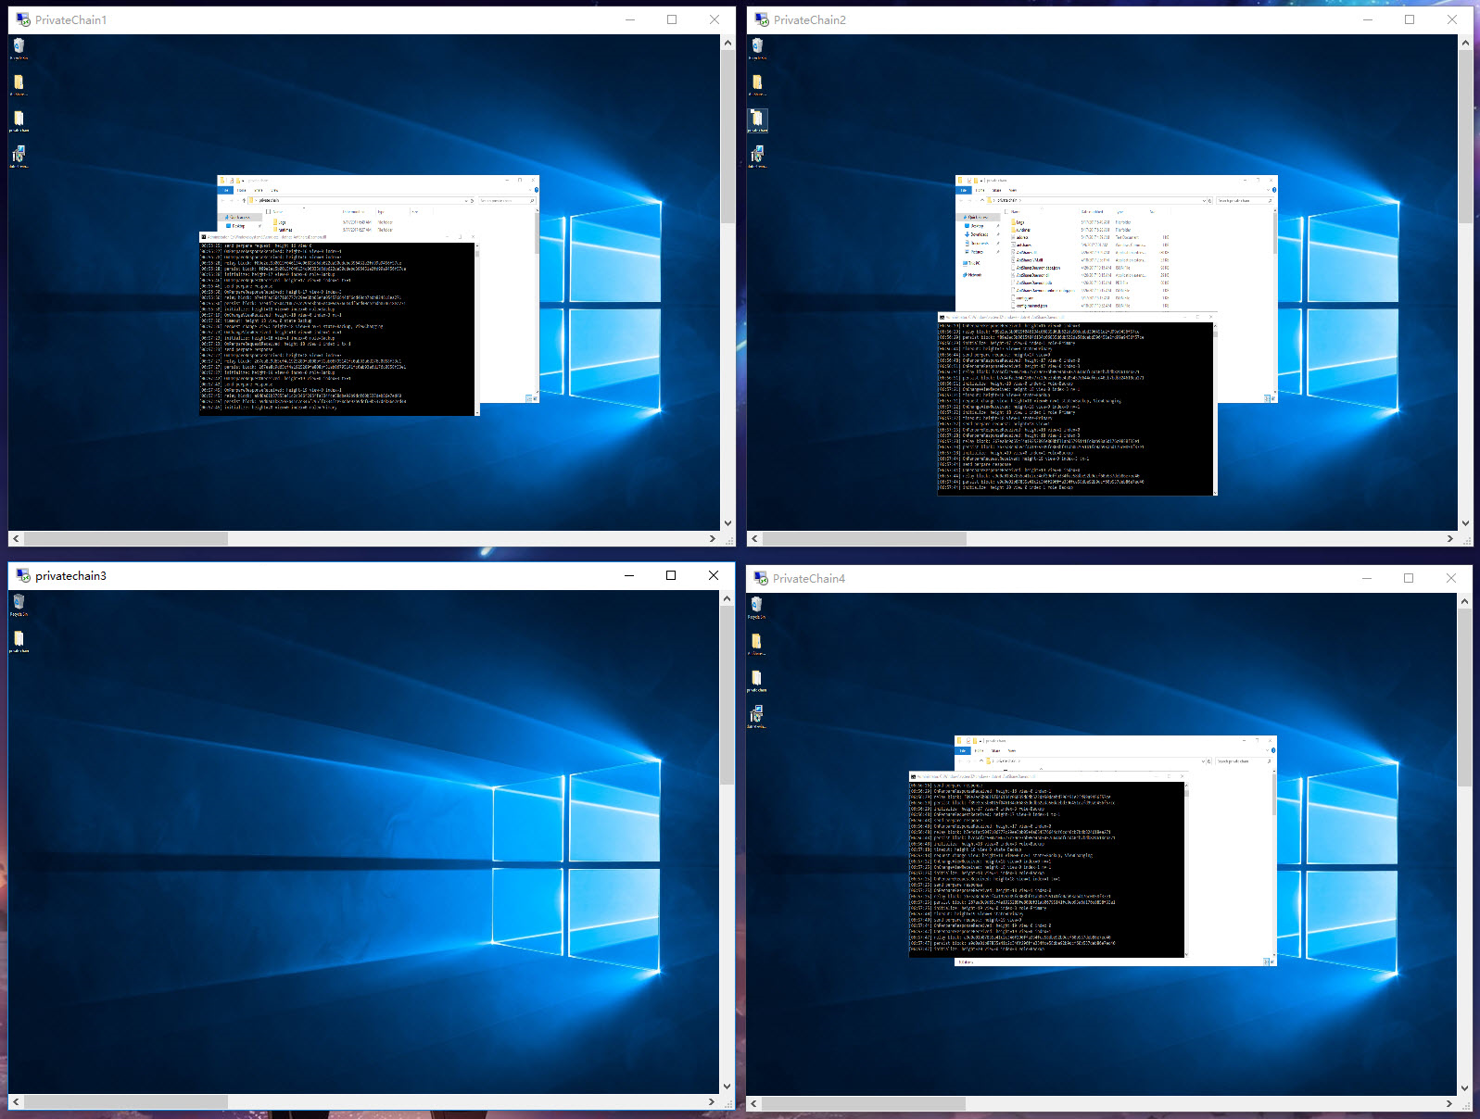This screenshot has width=1480, height=1119.
Task: Click PrivateChain1 window horizontal scrollbar thumb
Action: (x=126, y=538)
